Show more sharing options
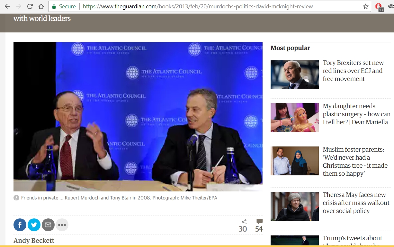 click(x=62, y=225)
